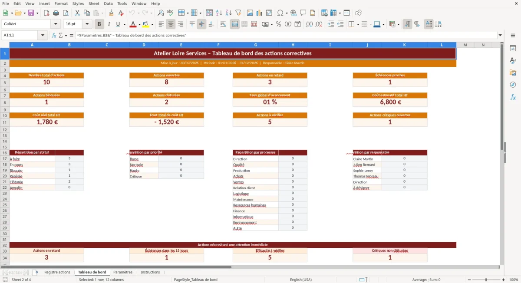Viewport: 521px width, 283px height.
Task: Toggle underline formatting
Action: tap(118, 24)
